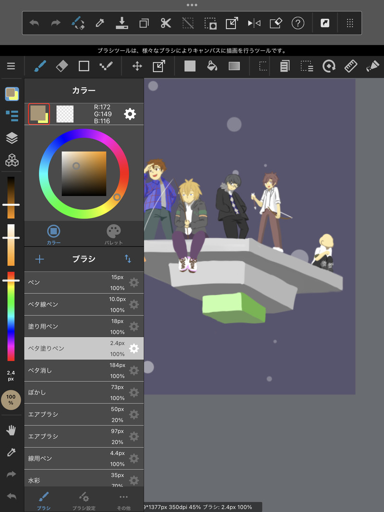
Task: Open the materials cube icon in the sidebar
Action: point(12,160)
